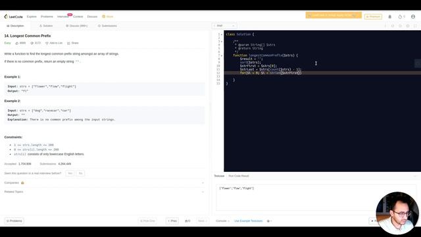This screenshot has width=421, height=237.
Task: Open the notifications bell
Action: 390,16
